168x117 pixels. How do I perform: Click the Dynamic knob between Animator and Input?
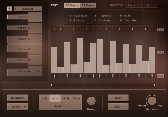click(x=152, y=100)
